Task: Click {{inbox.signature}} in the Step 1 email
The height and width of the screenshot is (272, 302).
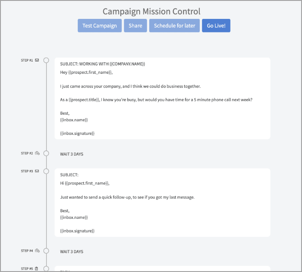Action: click(77, 134)
